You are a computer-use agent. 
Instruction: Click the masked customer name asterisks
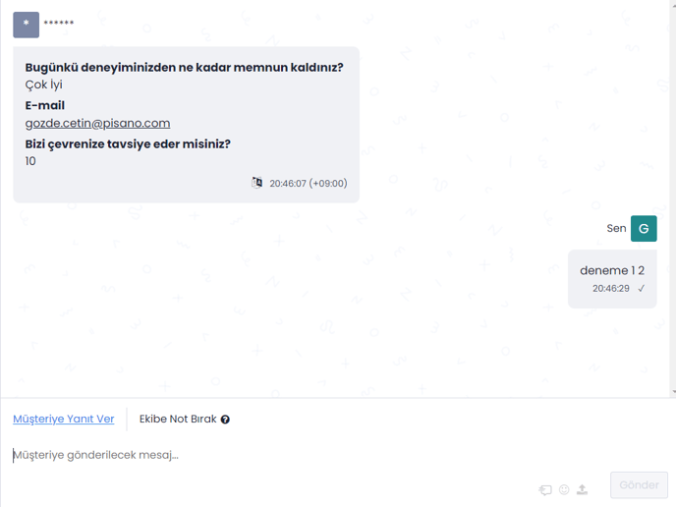click(59, 23)
